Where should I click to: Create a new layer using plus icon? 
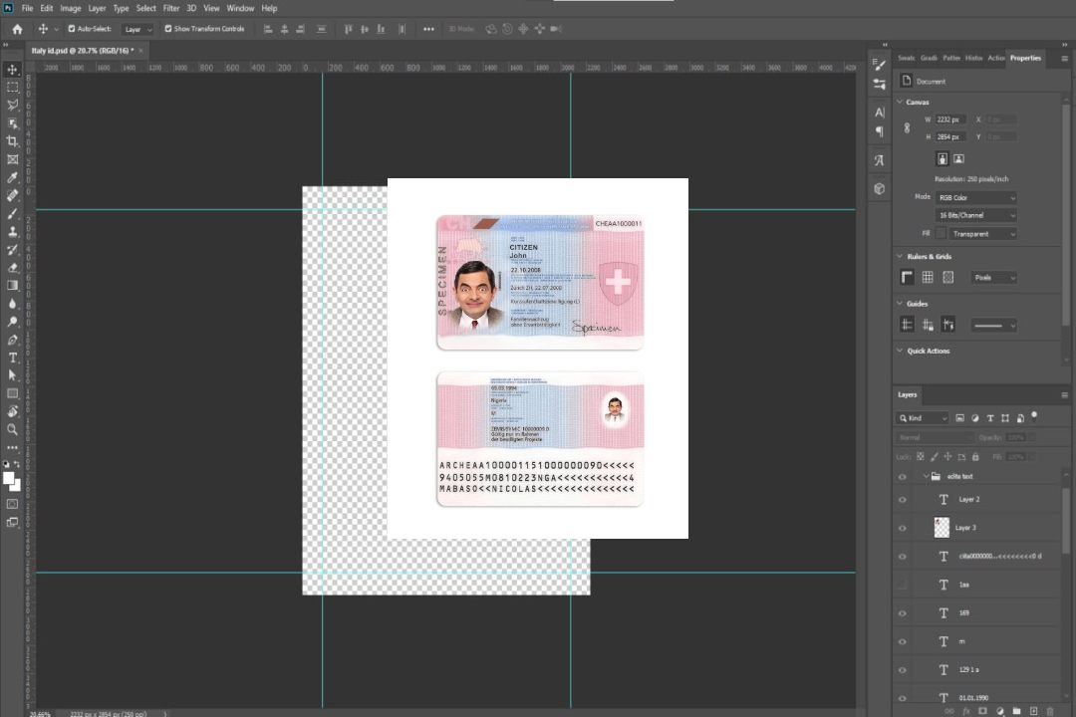[x=1034, y=710]
